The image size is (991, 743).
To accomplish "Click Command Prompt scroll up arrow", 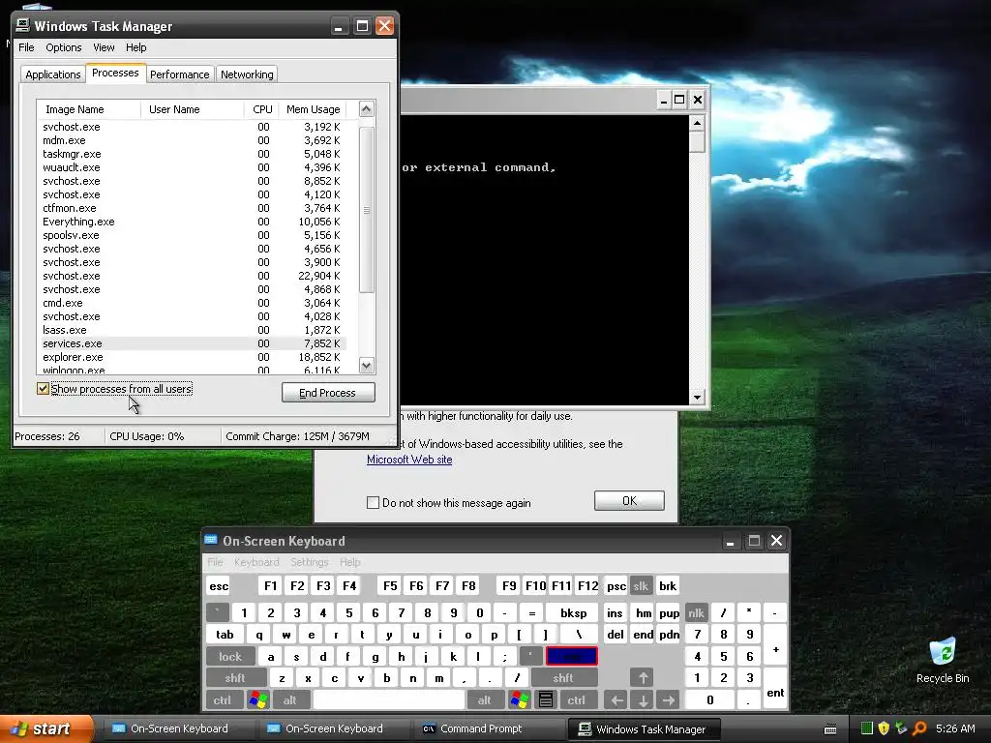I will coord(697,123).
